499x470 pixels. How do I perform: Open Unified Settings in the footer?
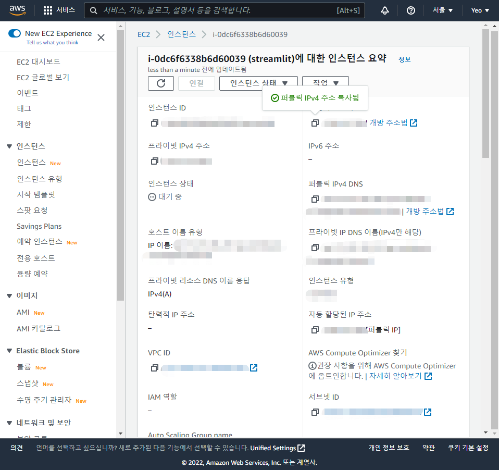point(278,448)
